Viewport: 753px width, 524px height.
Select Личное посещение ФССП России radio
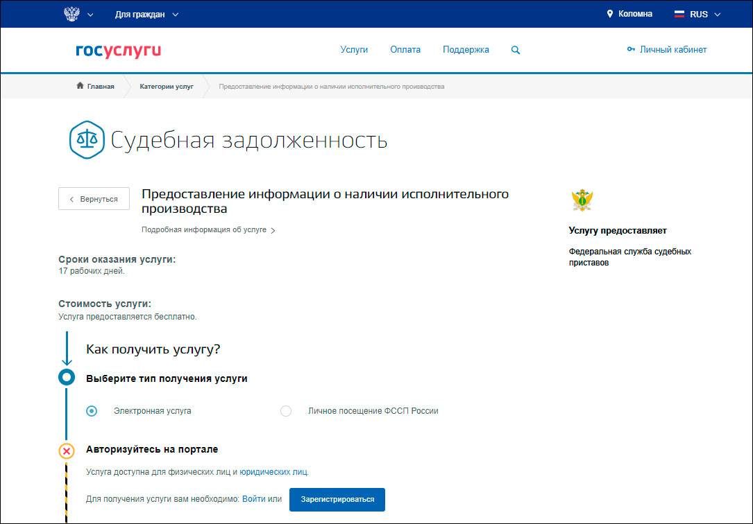click(286, 411)
